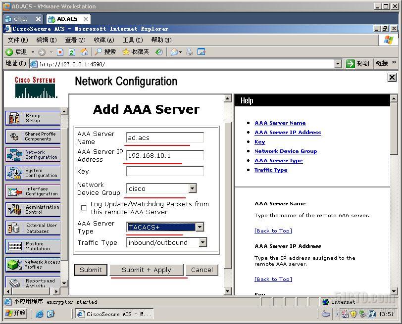
Task: Open the Edit (编辑) menu
Action: (x=46, y=40)
